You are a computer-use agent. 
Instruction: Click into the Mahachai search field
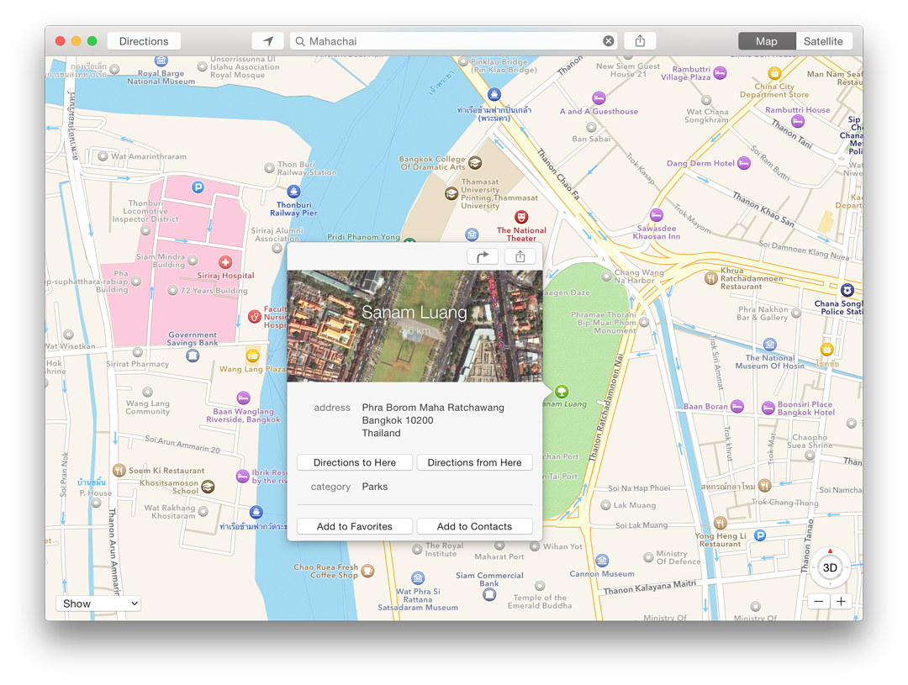click(453, 41)
